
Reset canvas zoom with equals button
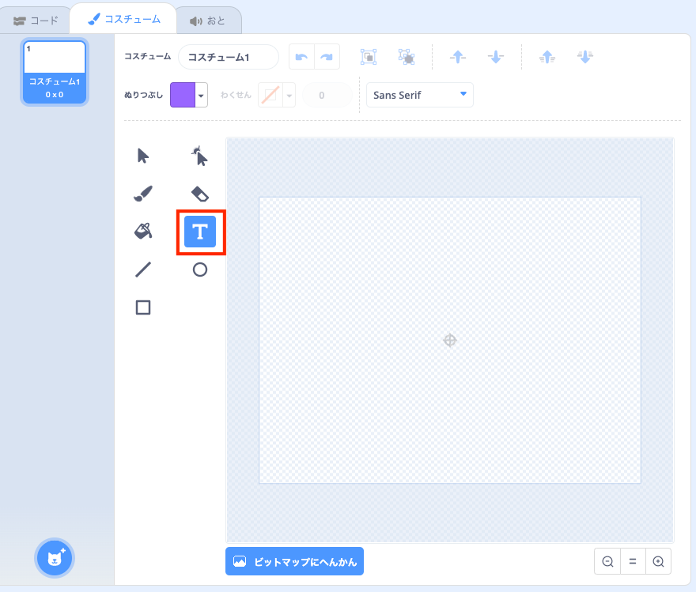pos(633,561)
